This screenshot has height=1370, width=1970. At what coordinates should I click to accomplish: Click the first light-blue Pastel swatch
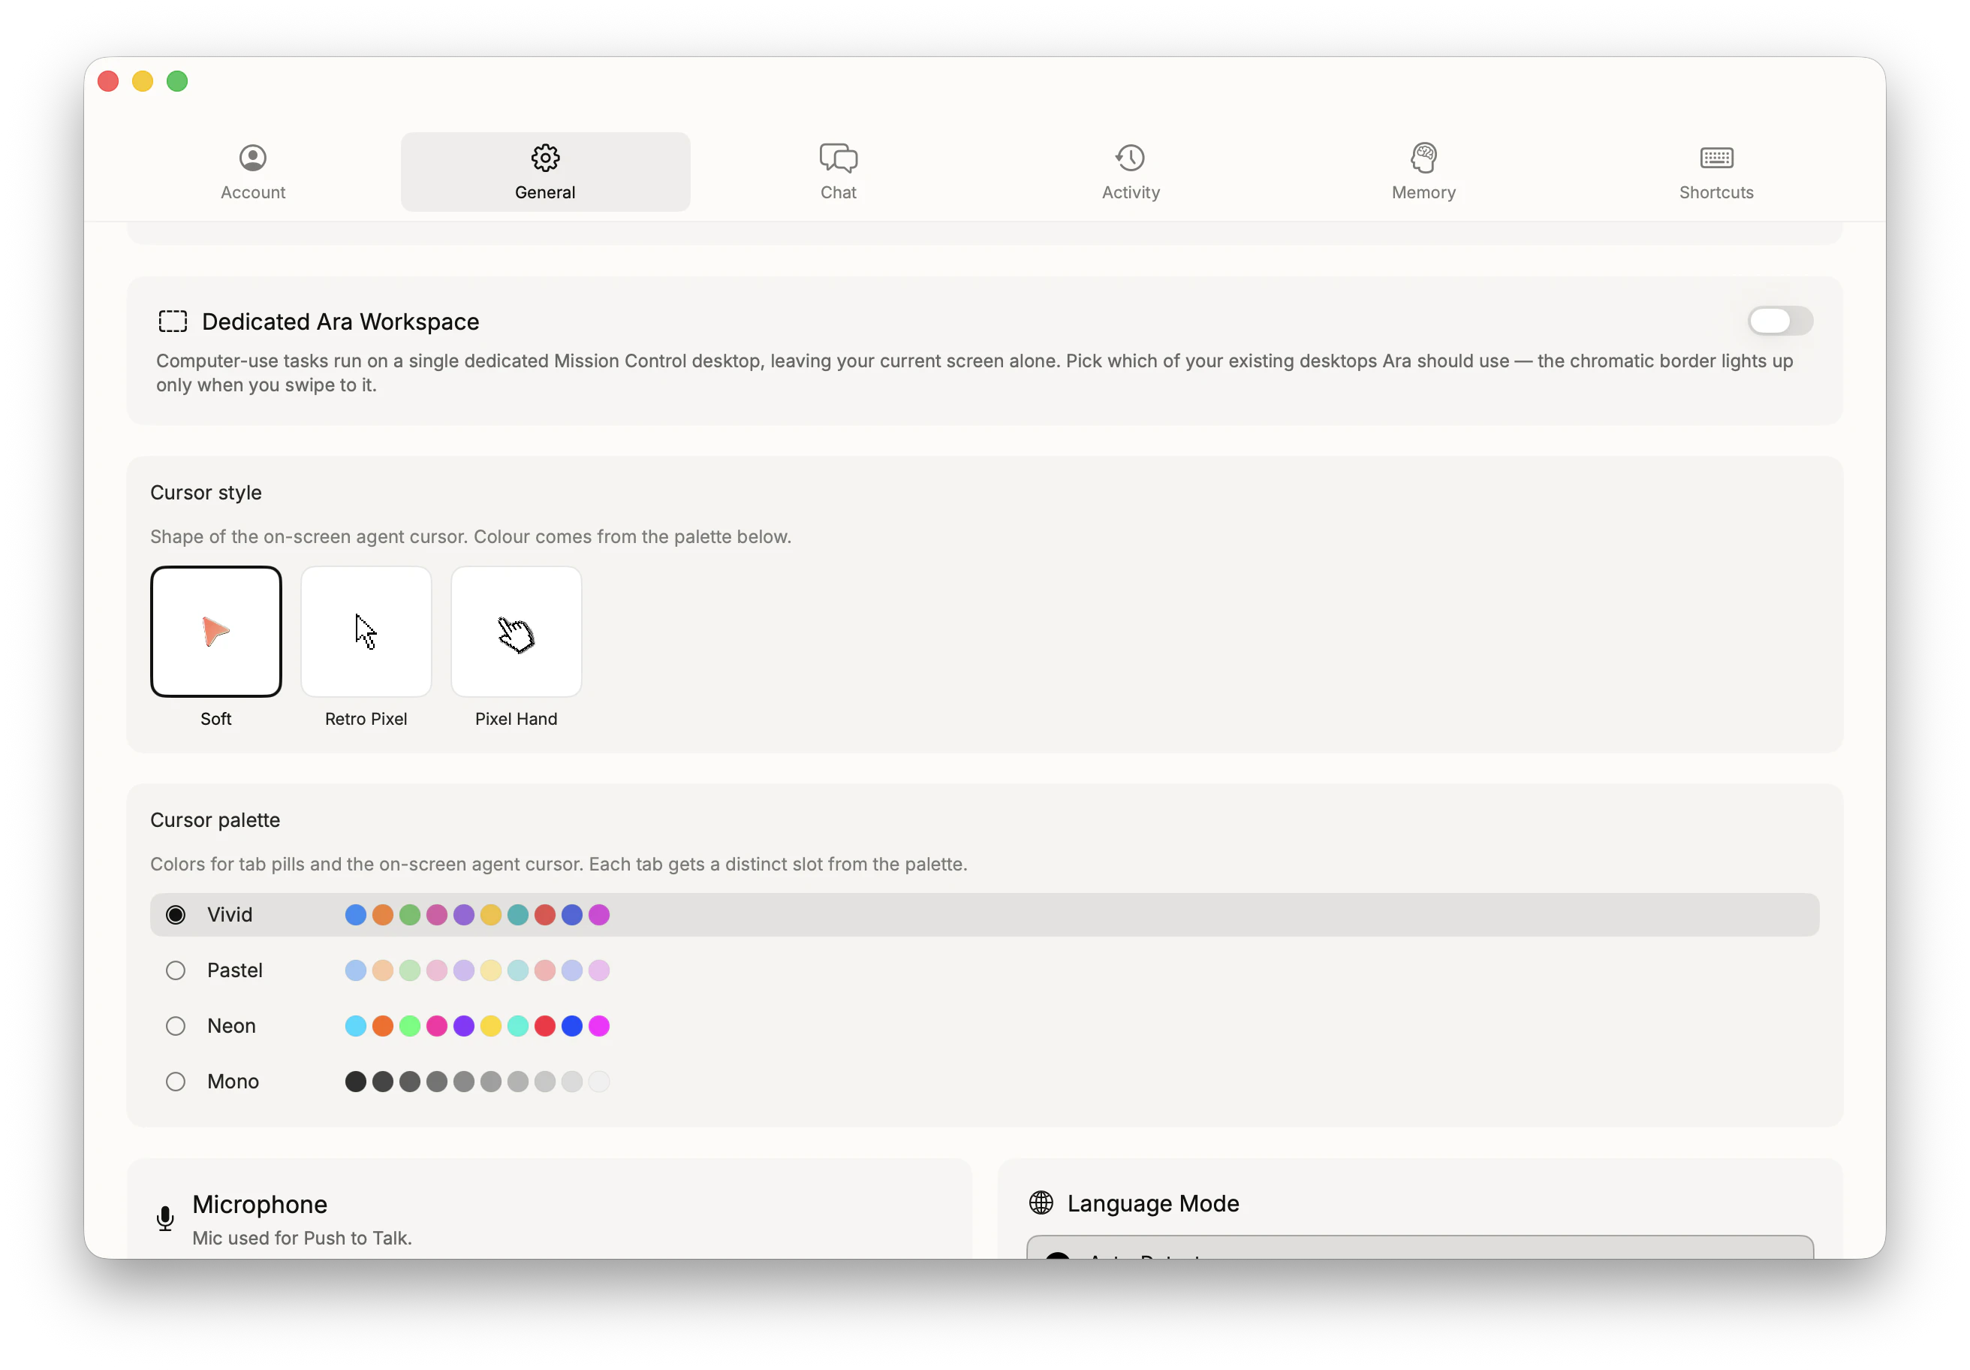pyautogui.click(x=355, y=970)
